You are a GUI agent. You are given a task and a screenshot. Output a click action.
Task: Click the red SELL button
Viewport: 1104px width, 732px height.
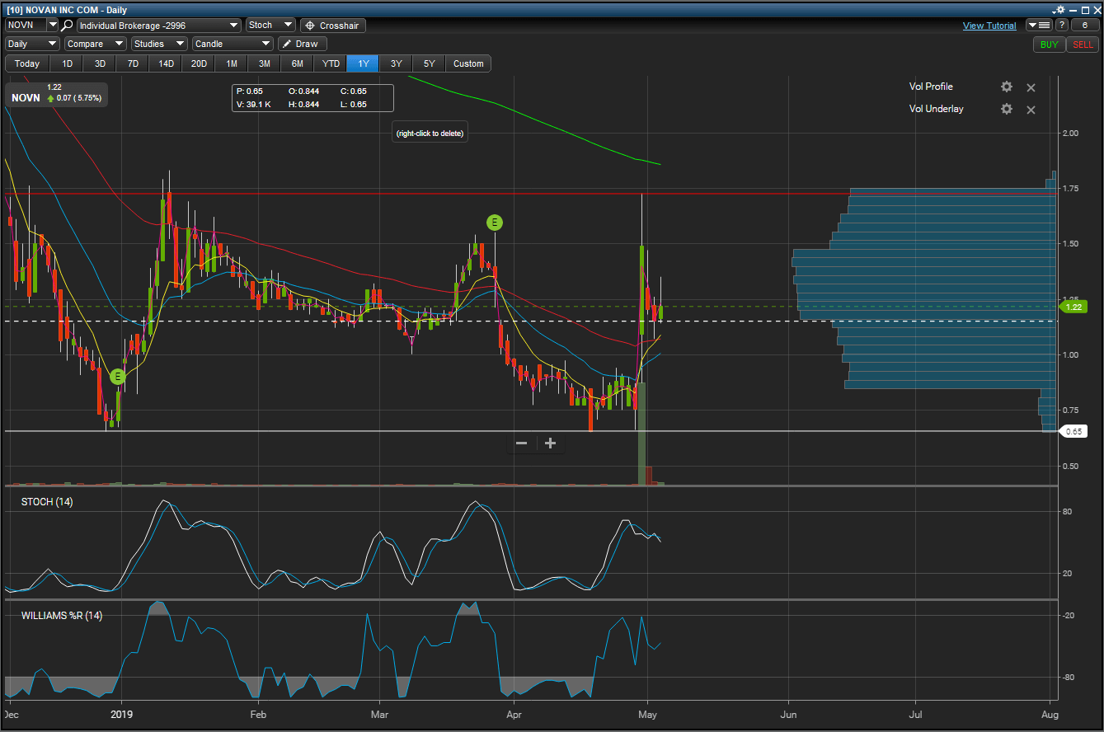(x=1083, y=45)
